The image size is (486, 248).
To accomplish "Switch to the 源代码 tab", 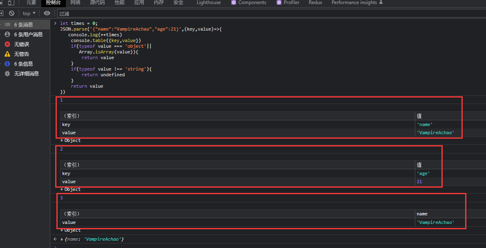I will (97, 2).
